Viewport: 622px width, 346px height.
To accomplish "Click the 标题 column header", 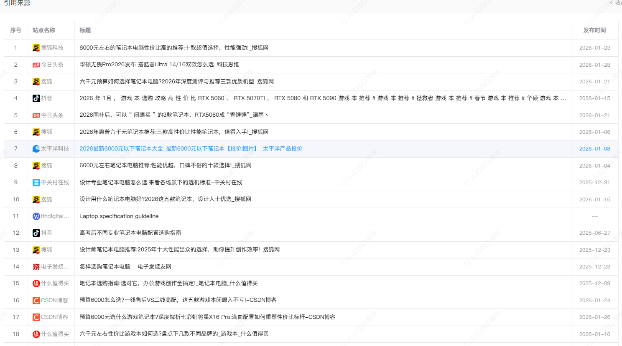I will pos(85,30).
